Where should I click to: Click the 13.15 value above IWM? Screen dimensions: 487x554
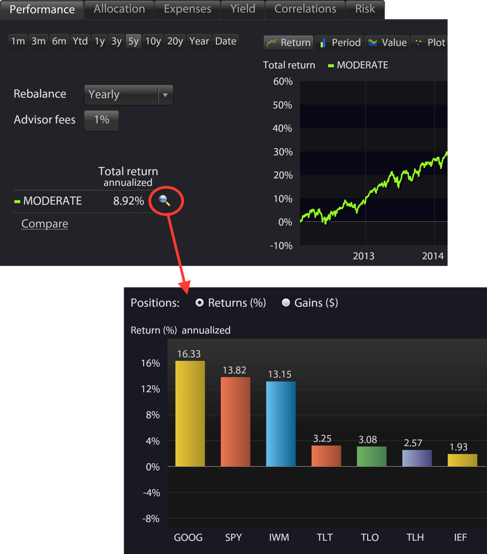tap(280, 374)
